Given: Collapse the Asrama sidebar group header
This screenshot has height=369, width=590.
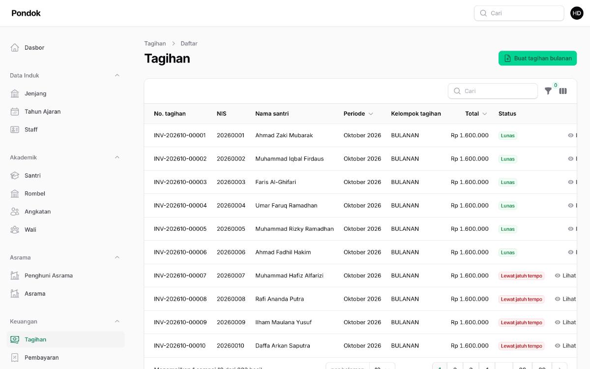Looking at the screenshot, I should point(117,257).
